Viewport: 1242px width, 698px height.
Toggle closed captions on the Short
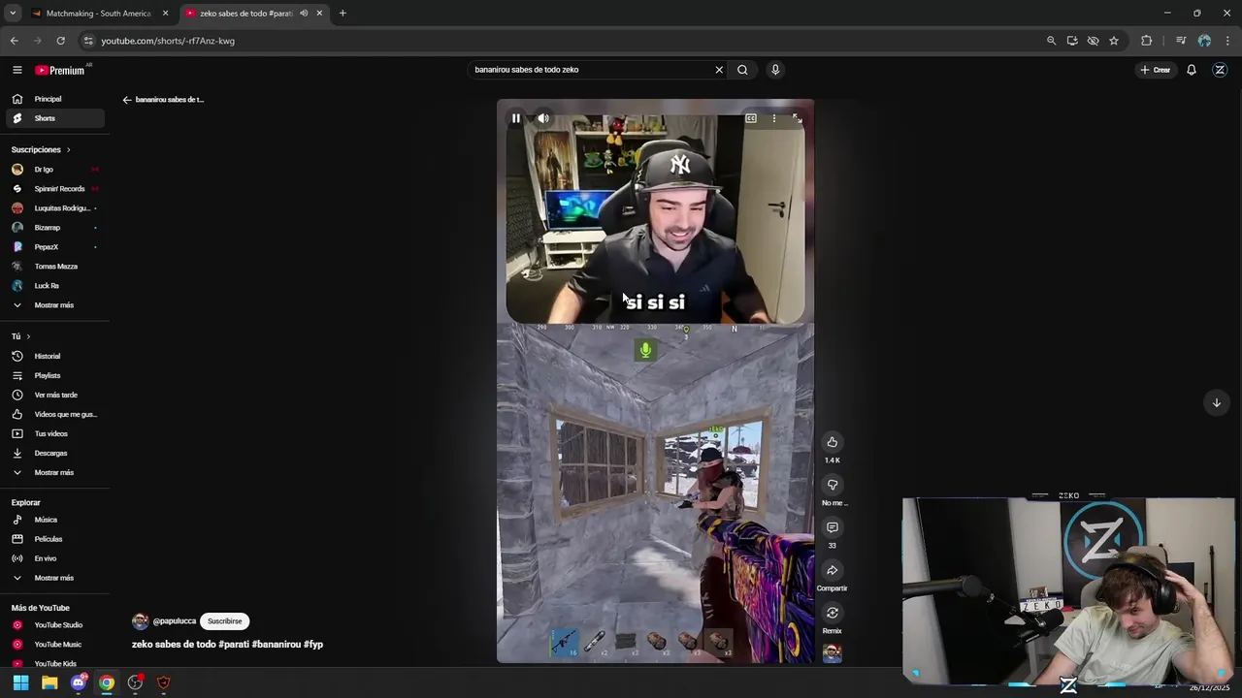751,118
